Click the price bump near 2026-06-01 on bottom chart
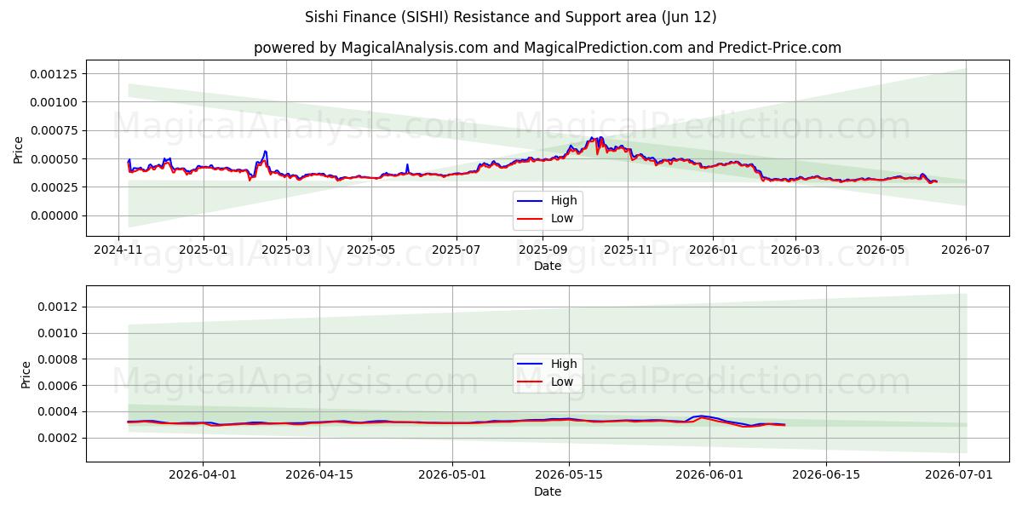1022x511 pixels. [x=700, y=416]
